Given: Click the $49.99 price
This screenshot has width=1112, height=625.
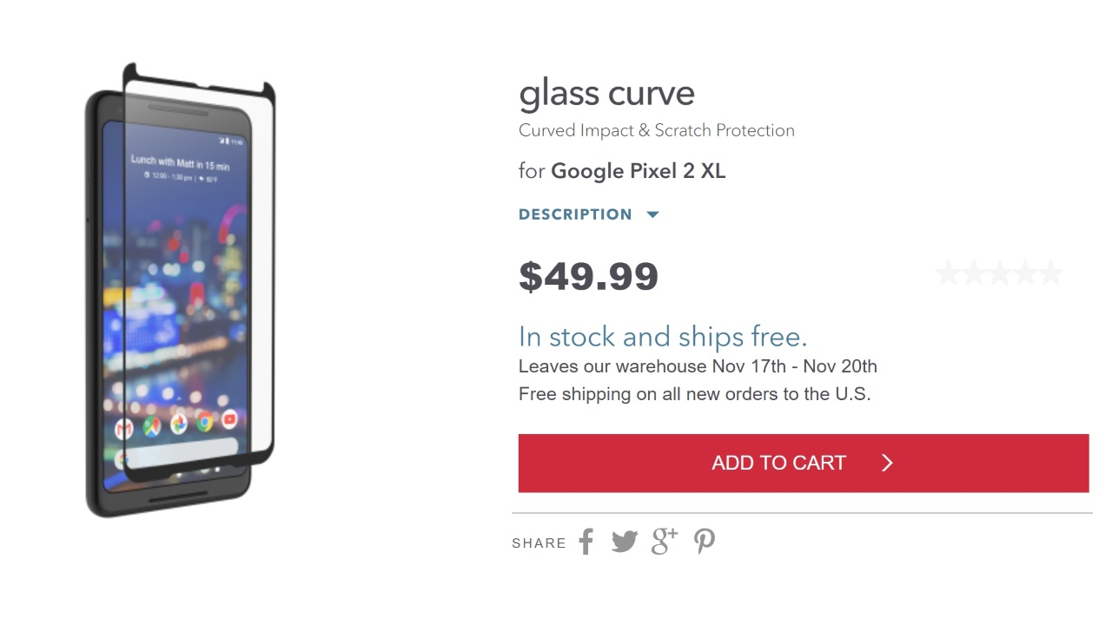Looking at the screenshot, I should click(588, 276).
